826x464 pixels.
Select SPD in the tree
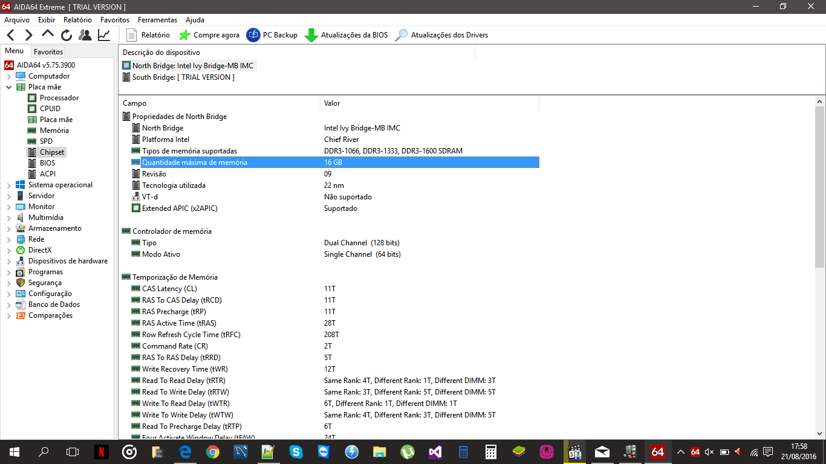(46, 141)
